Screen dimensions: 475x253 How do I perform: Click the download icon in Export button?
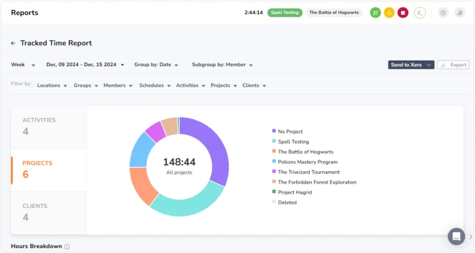pyautogui.click(x=443, y=65)
